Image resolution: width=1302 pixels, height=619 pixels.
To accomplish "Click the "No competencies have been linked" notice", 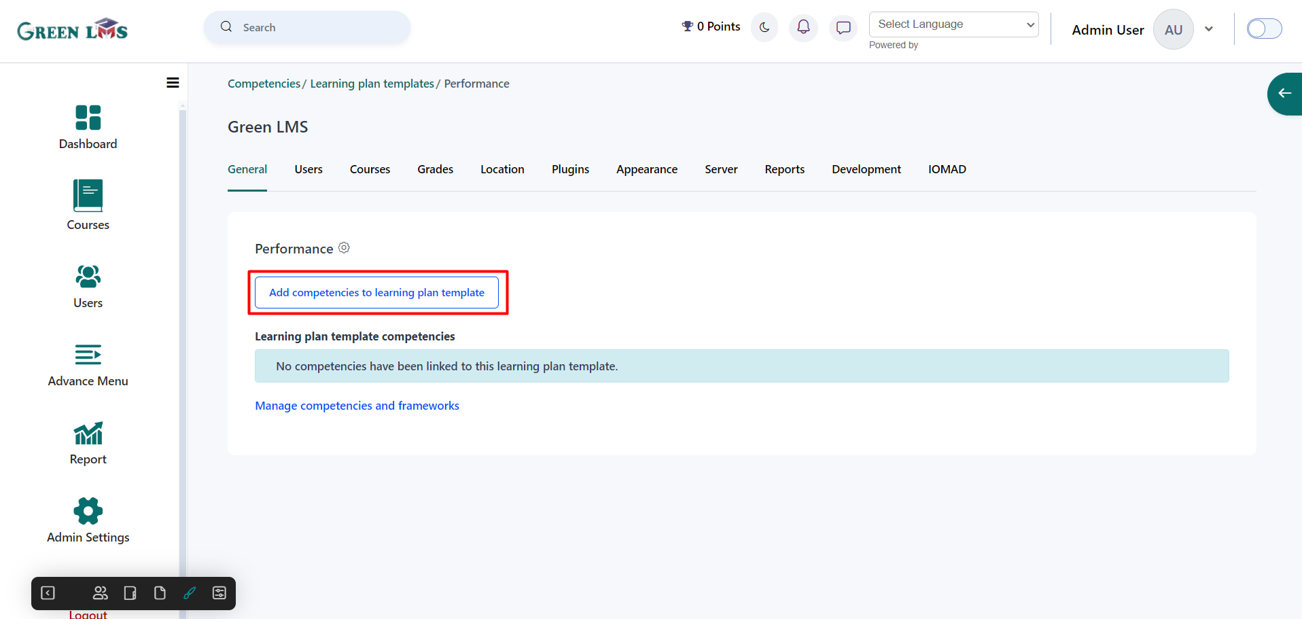I will (741, 366).
